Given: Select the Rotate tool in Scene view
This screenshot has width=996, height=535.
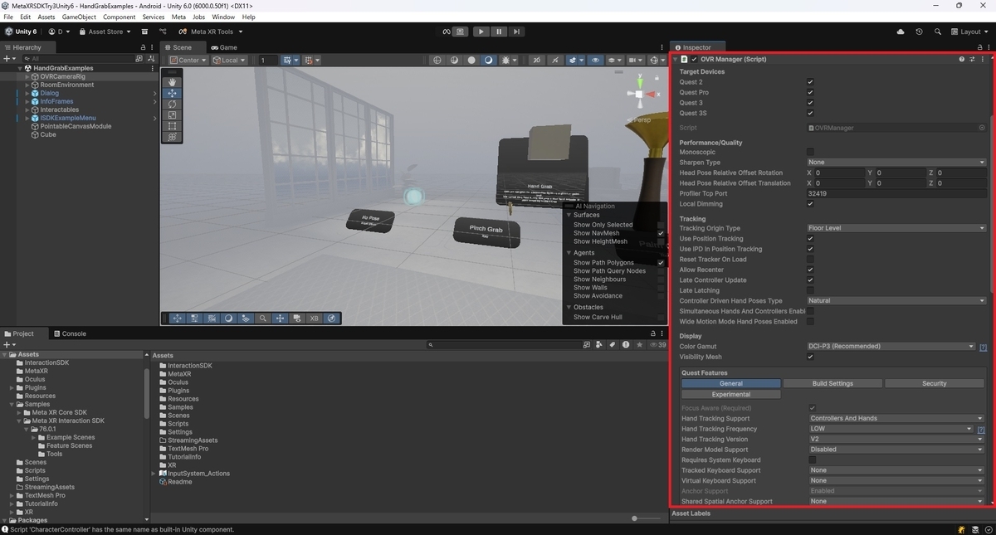Looking at the screenshot, I should (172, 105).
